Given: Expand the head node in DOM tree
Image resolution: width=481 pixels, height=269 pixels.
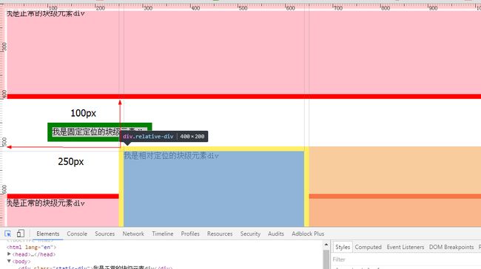Looking at the screenshot, I should tap(9, 254).
